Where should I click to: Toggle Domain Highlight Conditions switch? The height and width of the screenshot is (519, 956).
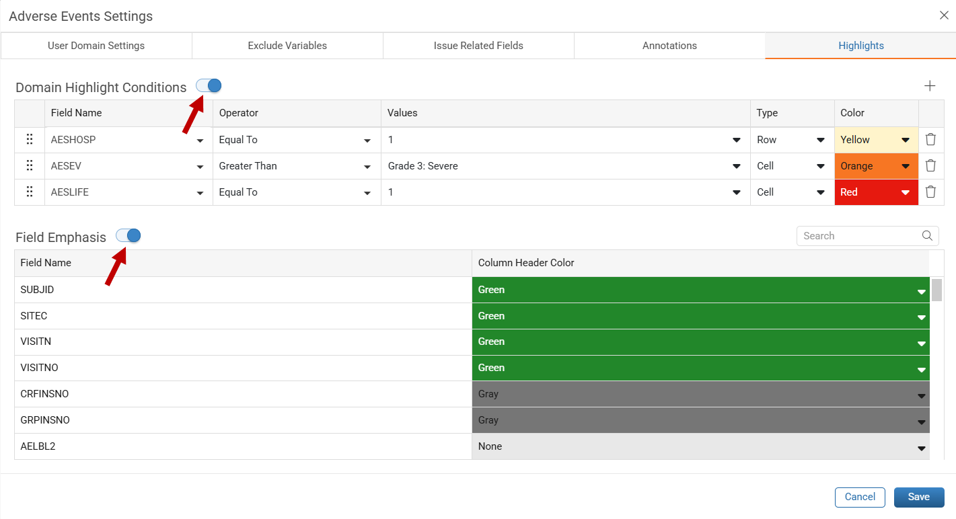click(209, 86)
